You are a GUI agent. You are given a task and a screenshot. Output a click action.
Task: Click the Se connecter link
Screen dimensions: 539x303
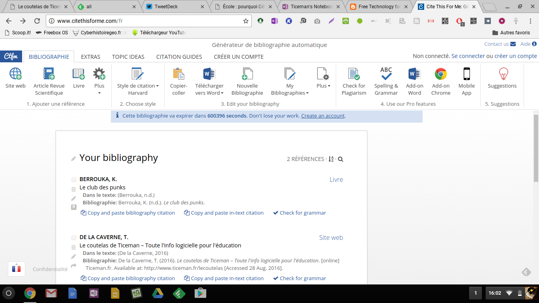pyautogui.click(x=468, y=56)
